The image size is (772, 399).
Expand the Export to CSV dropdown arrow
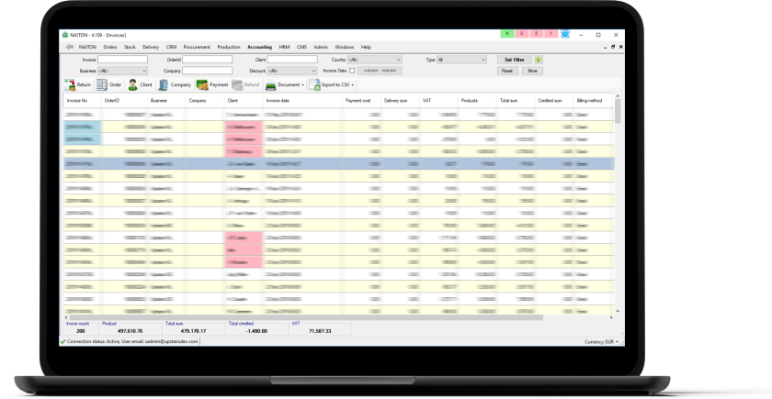(353, 85)
